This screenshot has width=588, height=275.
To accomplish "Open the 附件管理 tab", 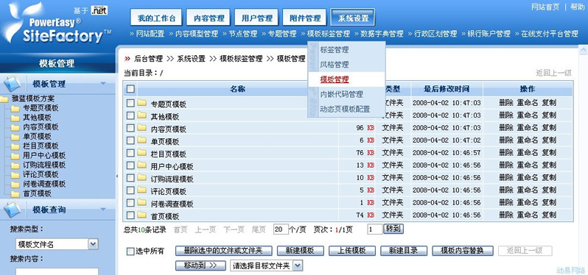I will coord(305,18).
